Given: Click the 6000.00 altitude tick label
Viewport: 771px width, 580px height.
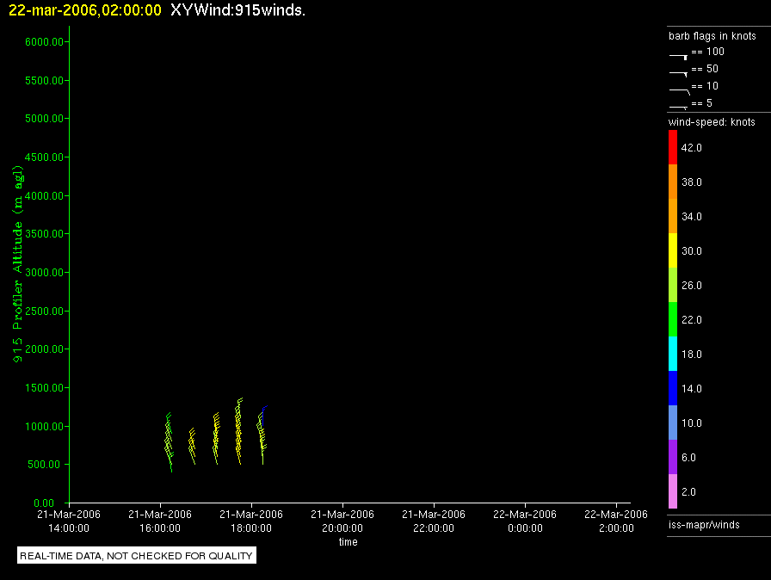Looking at the screenshot, I should 44,42.
